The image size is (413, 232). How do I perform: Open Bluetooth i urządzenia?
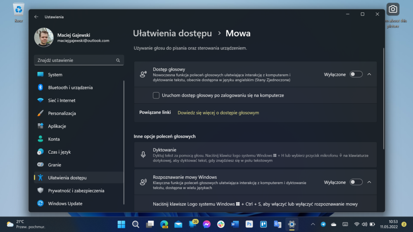[x=79, y=87]
